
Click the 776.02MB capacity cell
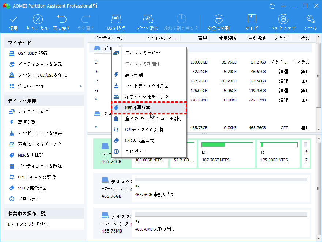click(198, 100)
